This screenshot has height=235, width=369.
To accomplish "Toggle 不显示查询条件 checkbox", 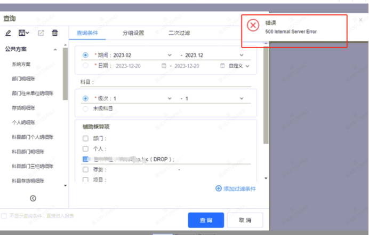I will pos(4,216).
